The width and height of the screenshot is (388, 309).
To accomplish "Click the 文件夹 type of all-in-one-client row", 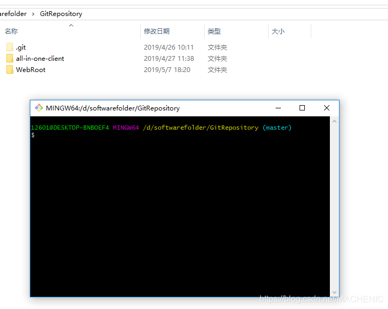I will tap(217, 59).
